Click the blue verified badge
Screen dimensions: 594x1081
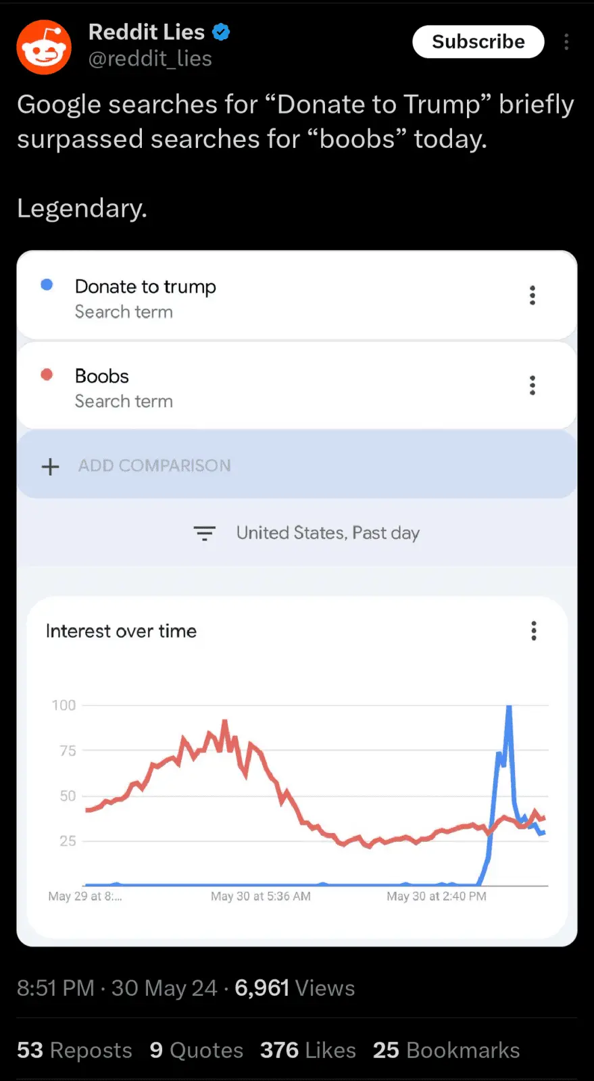click(221, 32)
